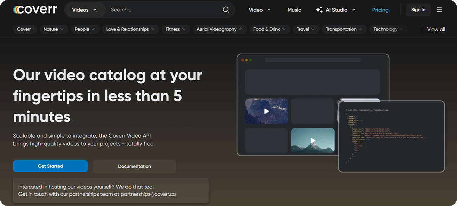Expand the Transportation category dropdown
Screen dimensions: 457x206
click(x=344, y=29)
